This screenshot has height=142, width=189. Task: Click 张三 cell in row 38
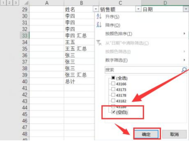tap(79, 68)
